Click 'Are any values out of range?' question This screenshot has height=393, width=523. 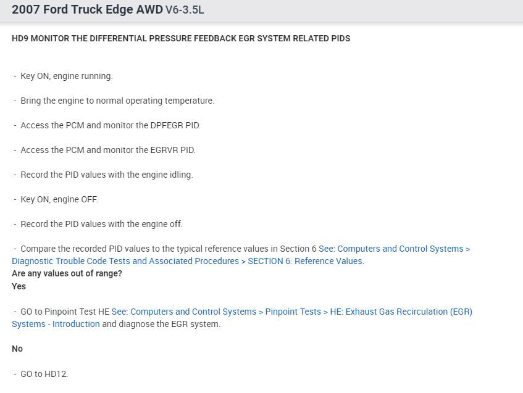[67, 273]
